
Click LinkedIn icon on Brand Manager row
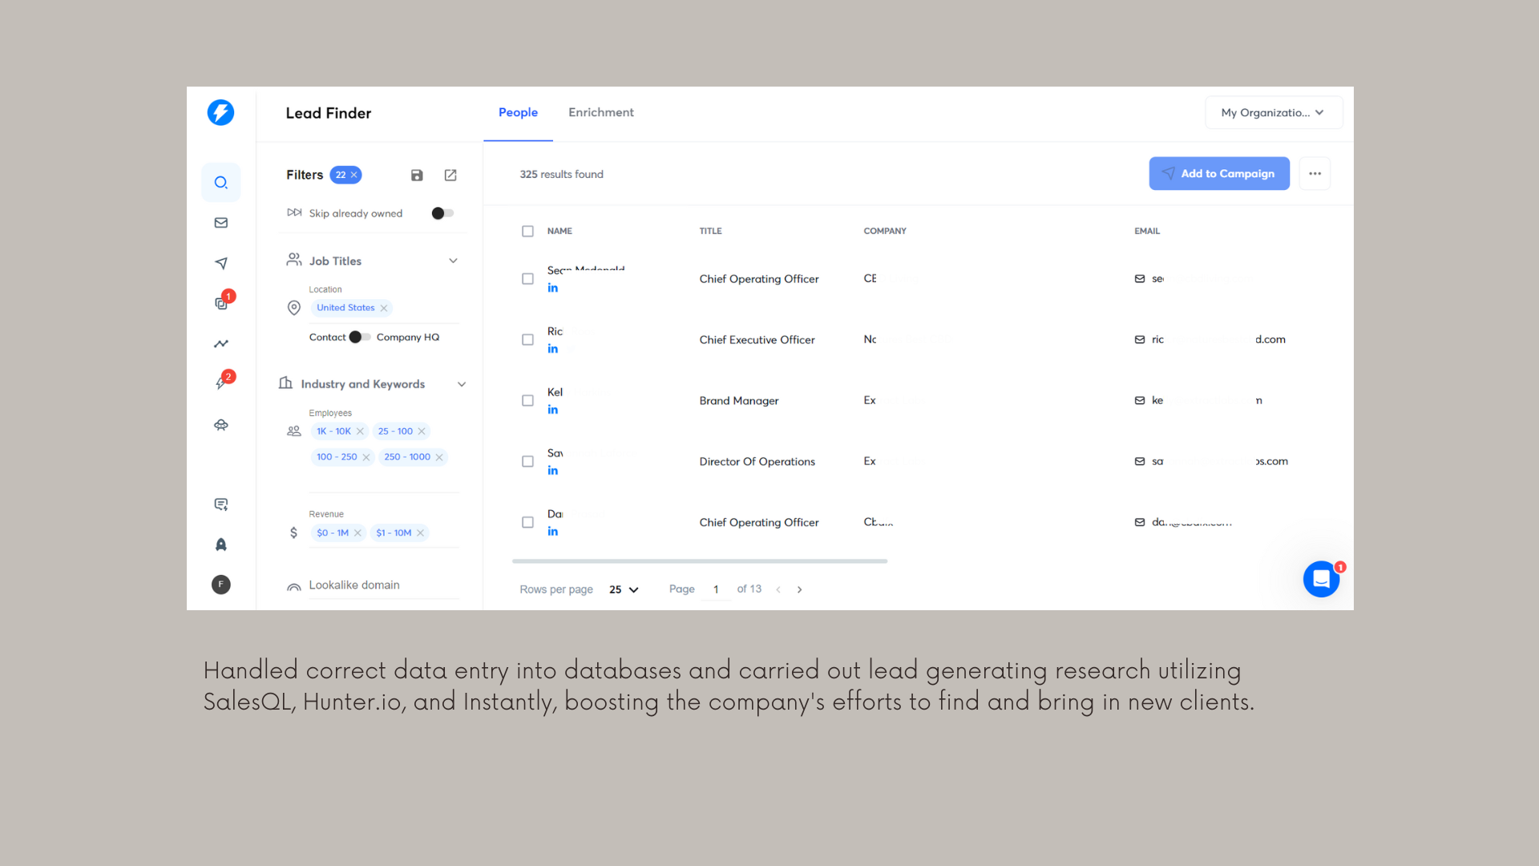552,410
